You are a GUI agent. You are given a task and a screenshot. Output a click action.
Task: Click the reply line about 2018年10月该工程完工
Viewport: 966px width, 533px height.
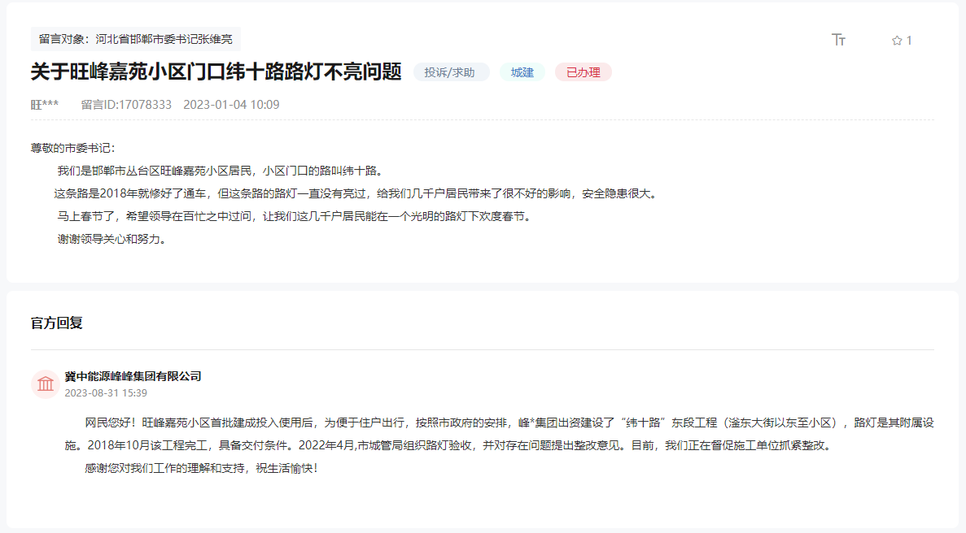pyautogui.click(x=450, y=446)
